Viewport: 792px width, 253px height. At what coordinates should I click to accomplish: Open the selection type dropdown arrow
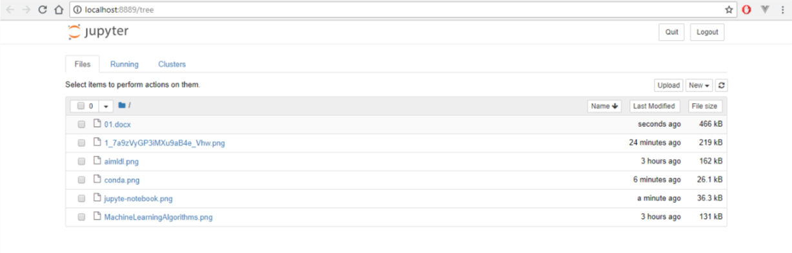click(x=107, y=106)
